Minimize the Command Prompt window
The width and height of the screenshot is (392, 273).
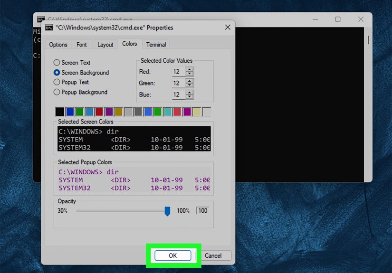[x=315, y=19]
